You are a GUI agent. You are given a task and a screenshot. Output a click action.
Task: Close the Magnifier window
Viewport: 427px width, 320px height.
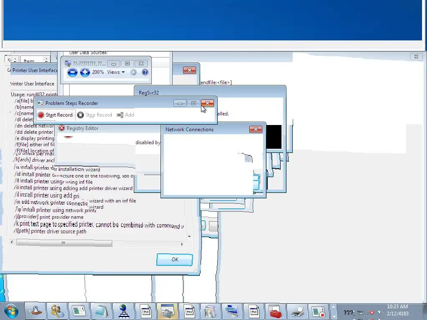pyautogui.click(x=141, y=64)
